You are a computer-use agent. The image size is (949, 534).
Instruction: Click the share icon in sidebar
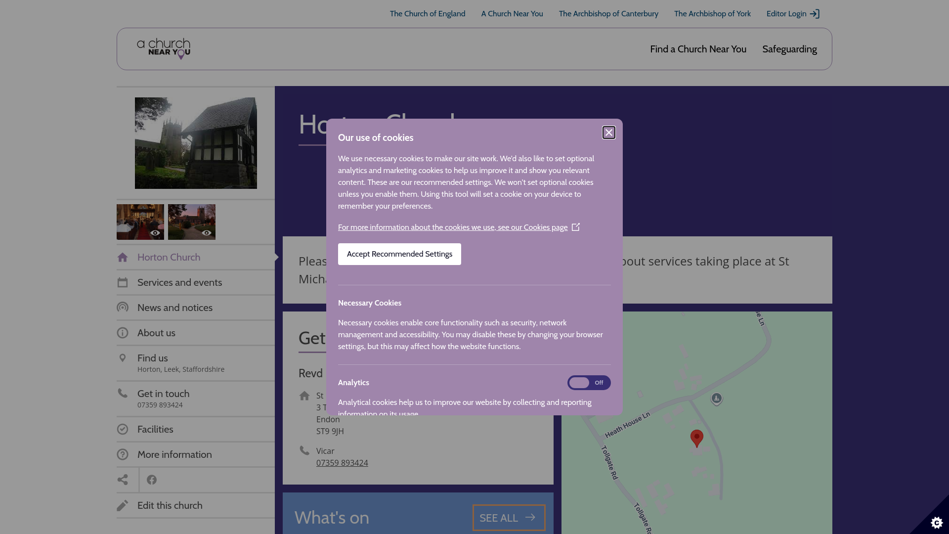tap(123, 480)
